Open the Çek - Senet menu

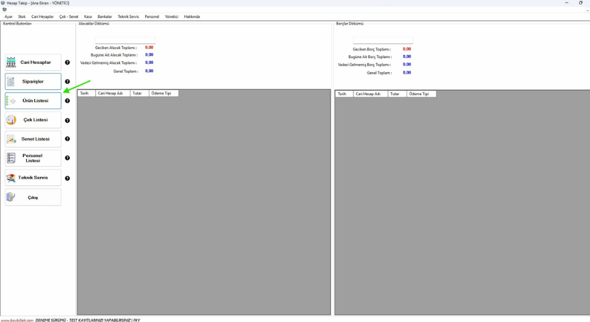[x=68, y=17]
